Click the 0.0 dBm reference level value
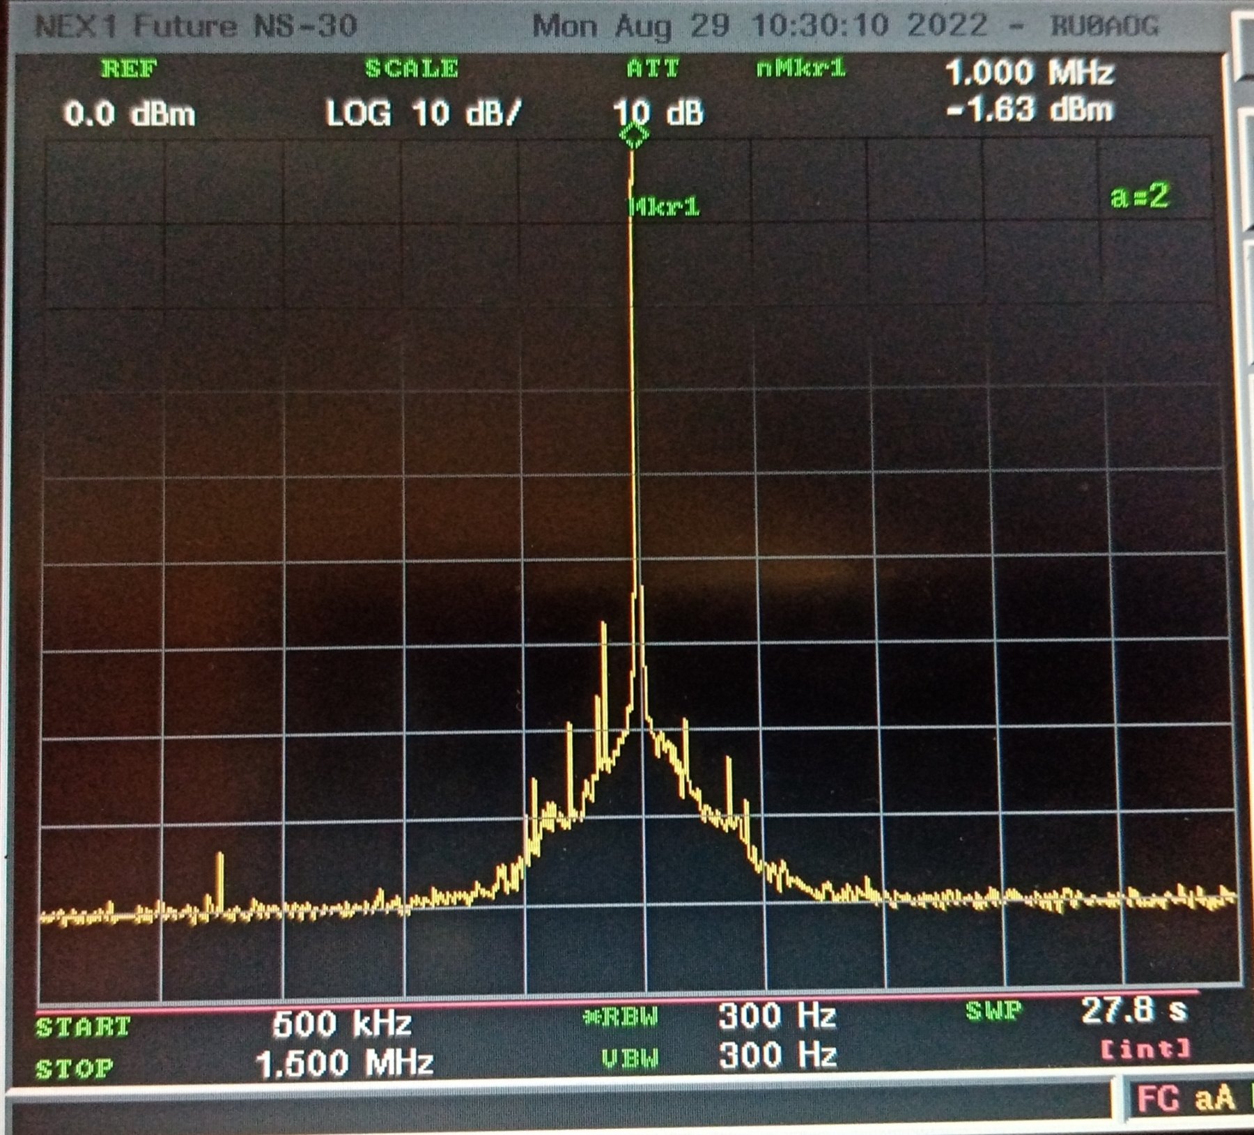This screenshot has width=1254, height=1135. tap(130, 114)
